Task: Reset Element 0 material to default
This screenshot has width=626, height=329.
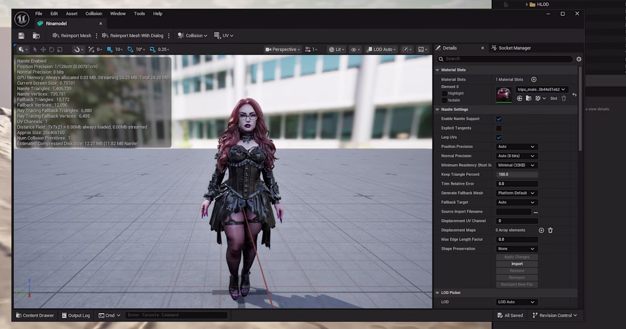Action: (x=574, y=94)
